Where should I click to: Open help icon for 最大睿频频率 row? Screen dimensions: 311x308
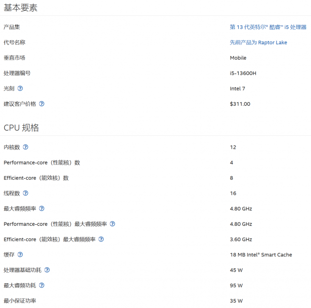pyautogui.click(x=42, y=209)
